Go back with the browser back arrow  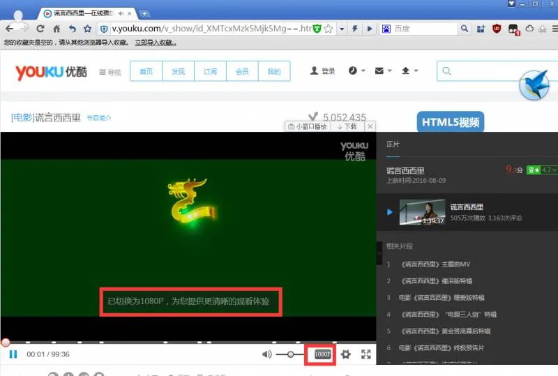tap(10, 29)
